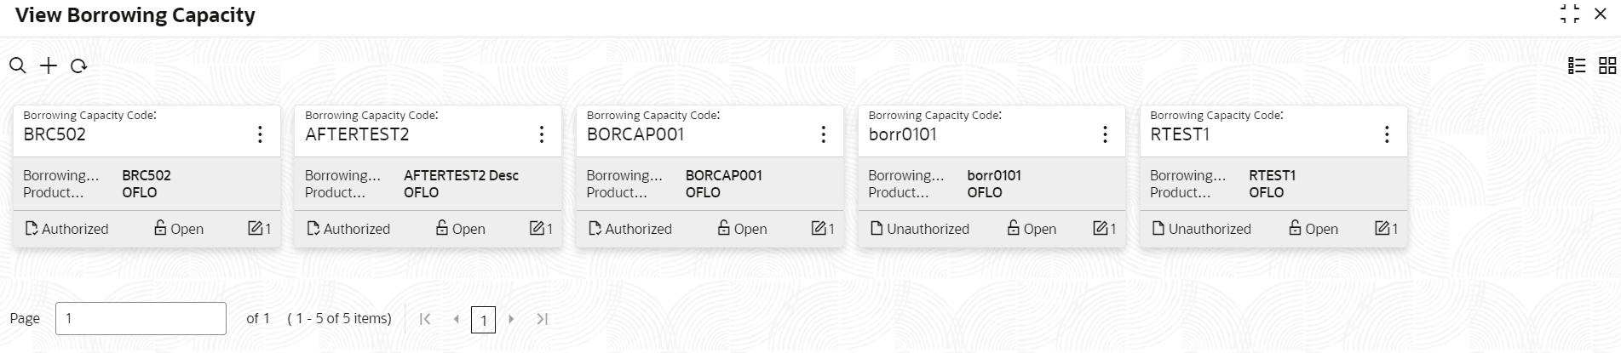Open the BORCAP001 borrowing capacity card

[710, 176]
